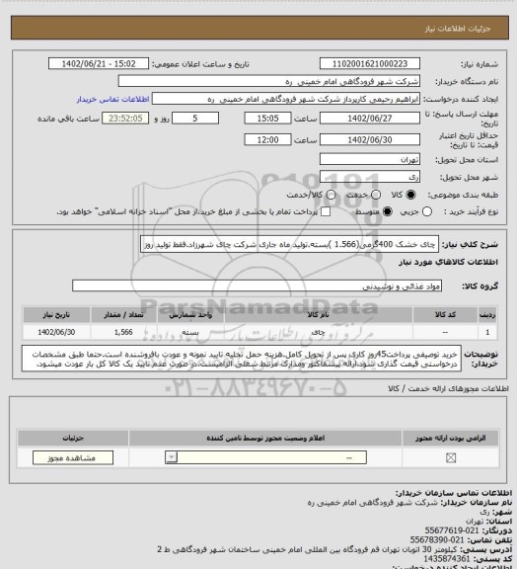Click the delivery city field ری
517x569 pixels.
click(x=370, y=177)
